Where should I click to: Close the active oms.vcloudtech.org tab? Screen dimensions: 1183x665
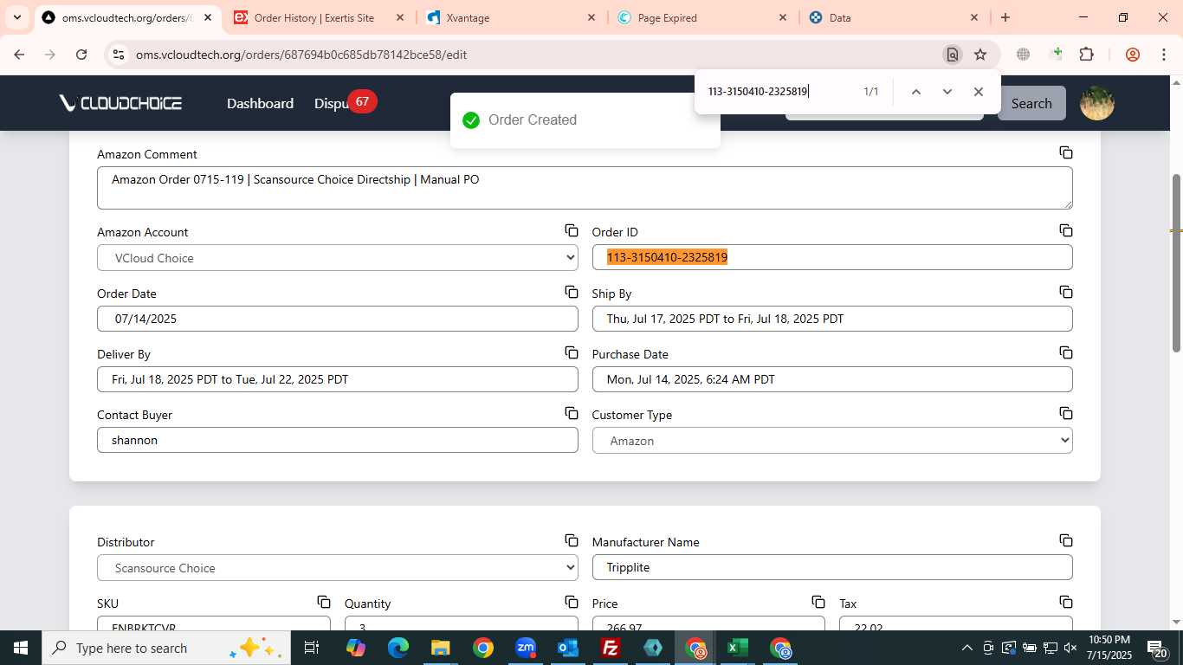207,17
